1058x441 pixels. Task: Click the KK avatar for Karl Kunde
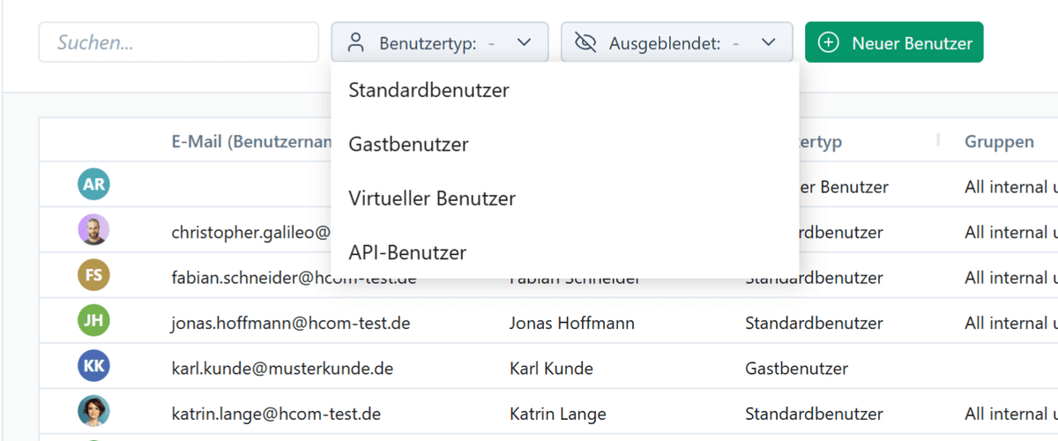pyautogui.click(x=93, y=367)
